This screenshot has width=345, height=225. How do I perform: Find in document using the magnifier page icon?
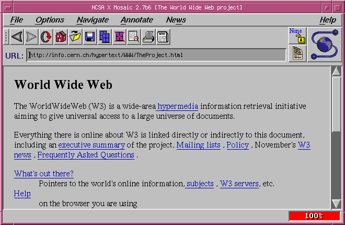point(134,37)
